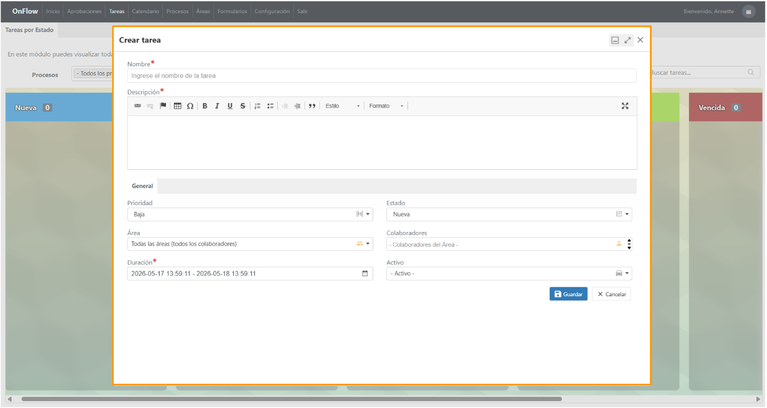Screen dimensions: 767x408
Task: Open the calendar picker in Duración field
Action: (365, 274)
